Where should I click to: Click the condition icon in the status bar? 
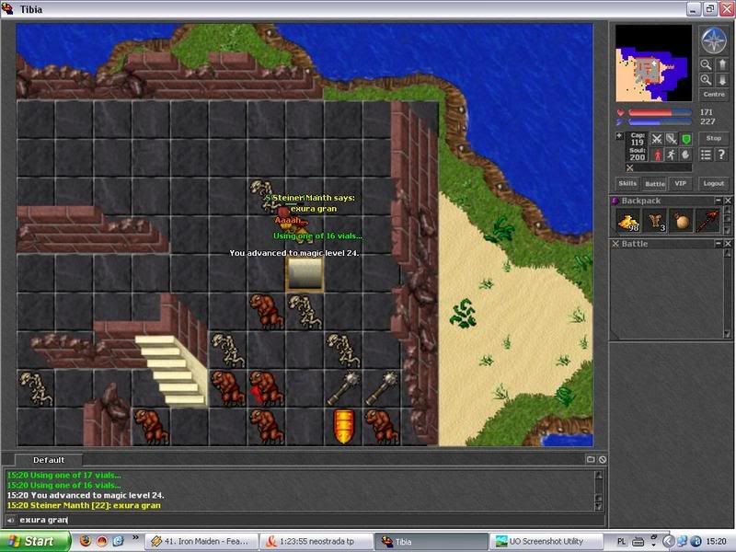pyautogui.click(x=630, y=167)
